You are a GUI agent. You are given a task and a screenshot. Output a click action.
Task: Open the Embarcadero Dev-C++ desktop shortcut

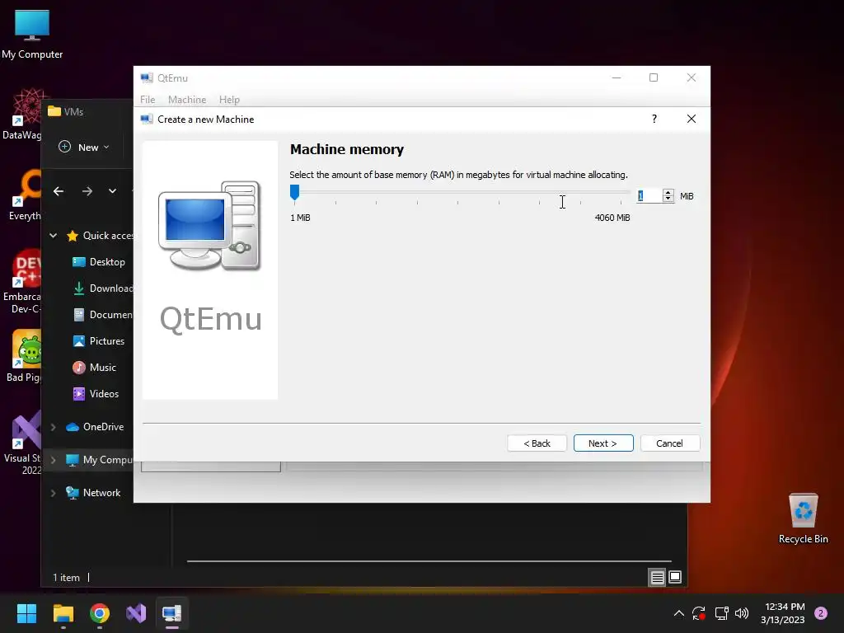[x=22, y=282]
